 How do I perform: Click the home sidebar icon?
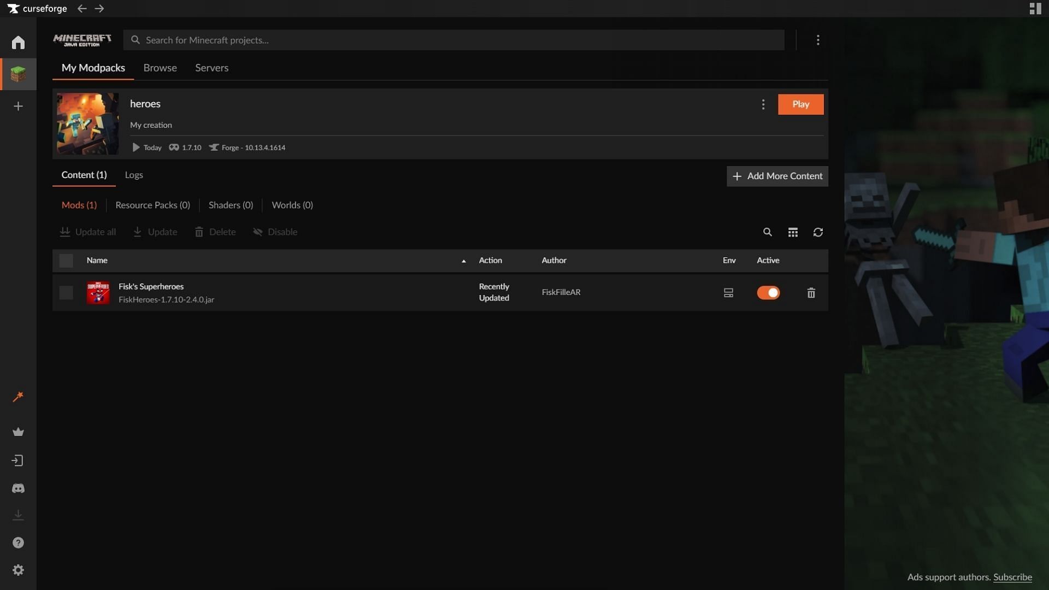point(18,42)
